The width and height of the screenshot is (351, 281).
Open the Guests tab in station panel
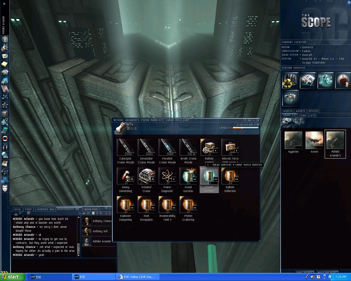pyautogui.click(x=288, y=111)
